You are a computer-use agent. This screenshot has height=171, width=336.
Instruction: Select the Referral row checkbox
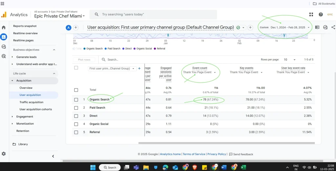point(76,132)
